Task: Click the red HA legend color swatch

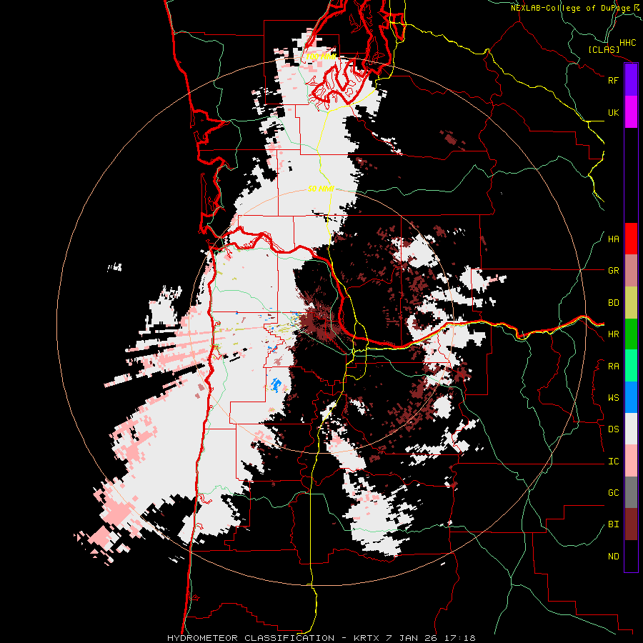Action: pos(631,239)
